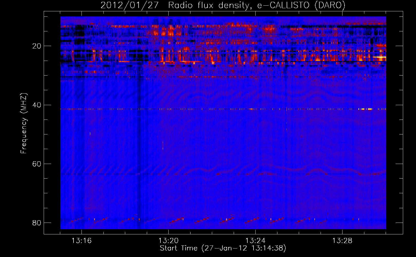Click the 13:16 time tick label
Image resolution: width=416 pixels, height=257 pixels.
coord(82,241)
